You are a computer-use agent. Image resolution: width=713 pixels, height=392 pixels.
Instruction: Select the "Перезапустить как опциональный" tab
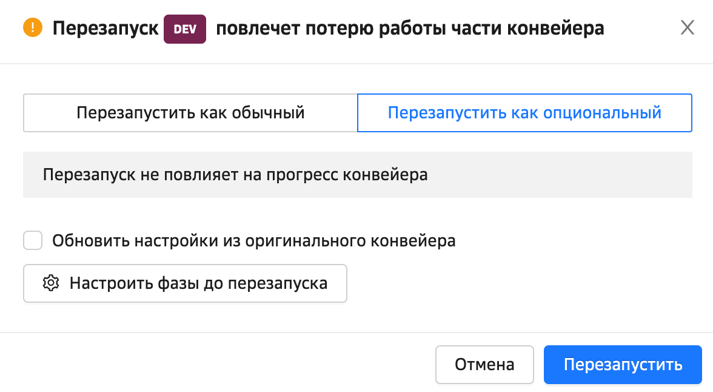[x=524, y=113]
